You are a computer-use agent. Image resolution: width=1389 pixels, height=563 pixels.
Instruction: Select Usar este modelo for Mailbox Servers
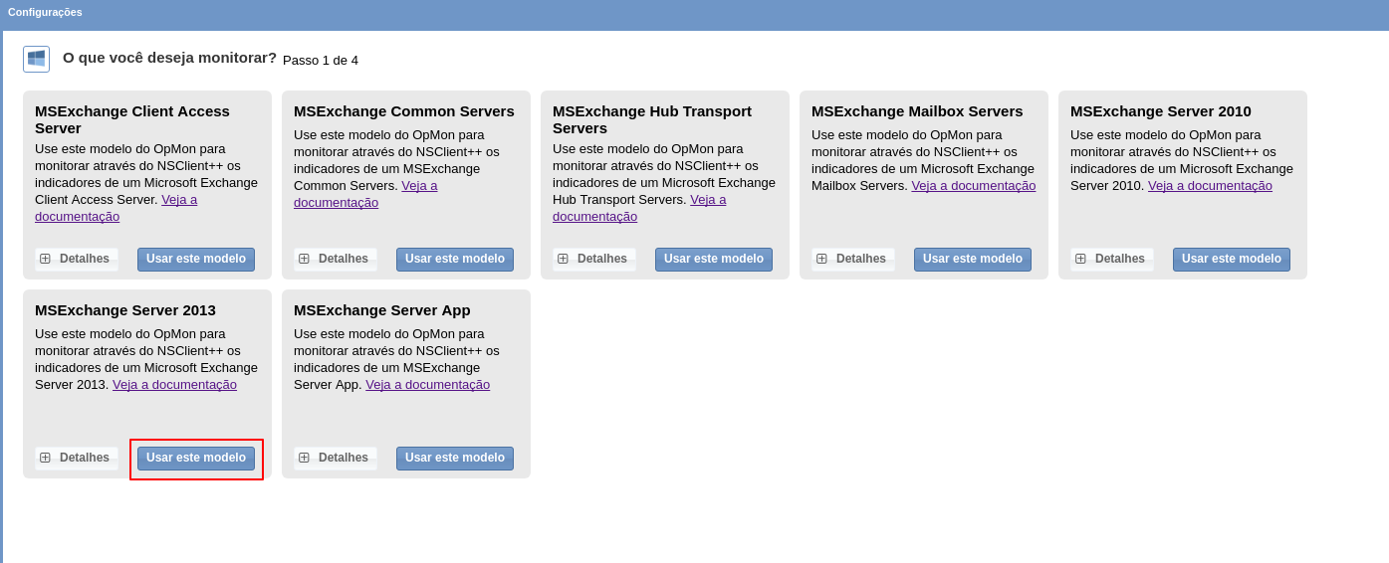973,259
